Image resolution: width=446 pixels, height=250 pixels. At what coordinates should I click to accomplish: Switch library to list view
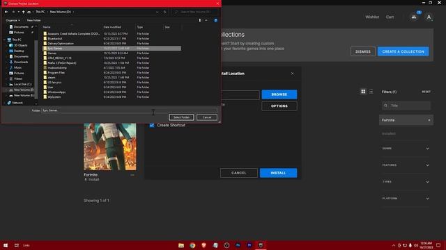(x=371, y=92)
